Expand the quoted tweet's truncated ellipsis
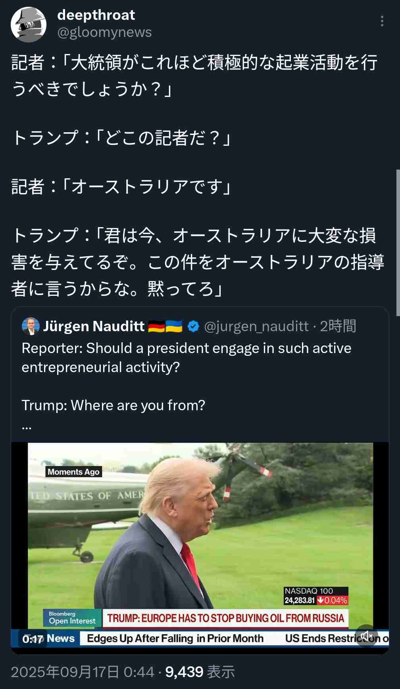 pos(26,426)
